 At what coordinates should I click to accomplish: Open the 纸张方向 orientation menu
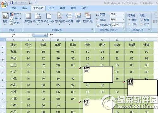tap(38, 19)
